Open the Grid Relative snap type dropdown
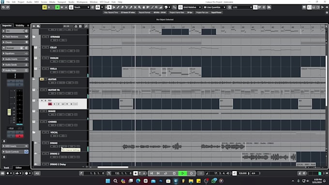The height and width of the screenshot is (185, 329). pos(192,7)
